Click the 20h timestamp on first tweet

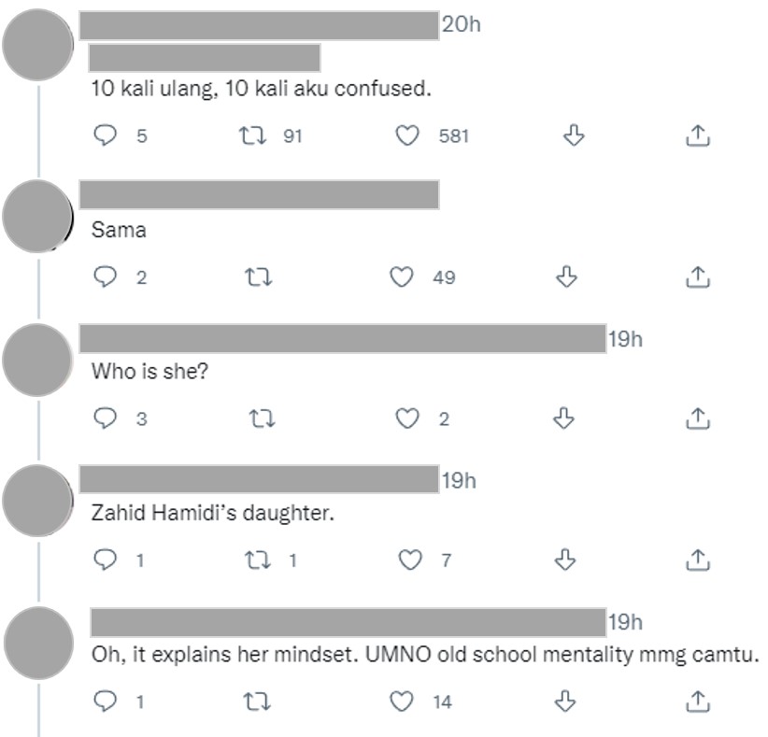461,24
